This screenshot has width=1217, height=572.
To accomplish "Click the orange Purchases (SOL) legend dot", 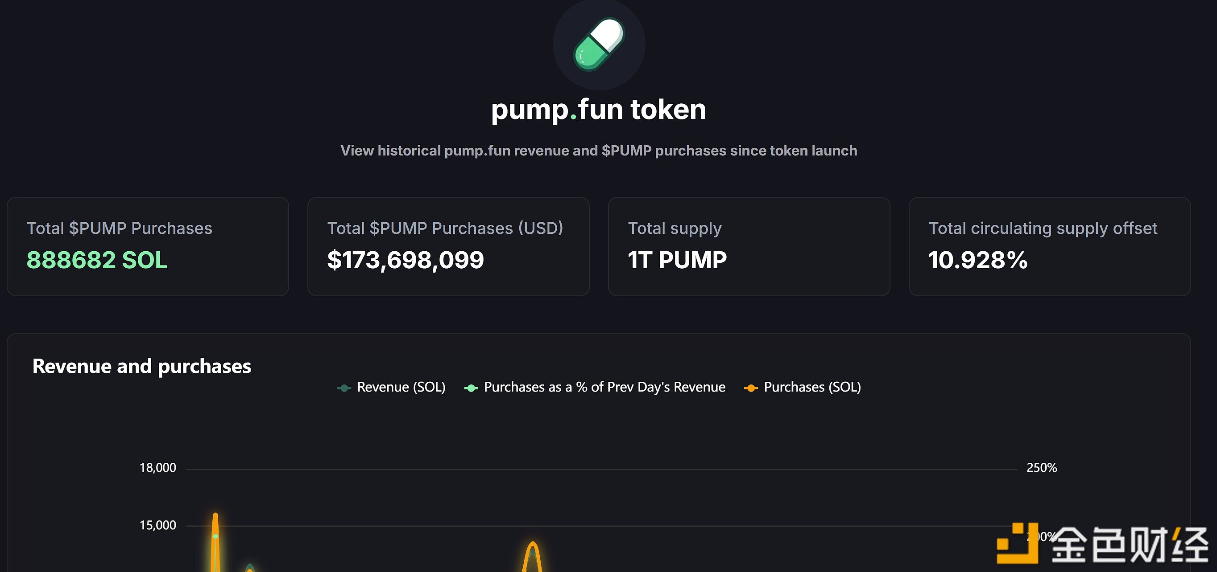I will (x=751, y=387).
